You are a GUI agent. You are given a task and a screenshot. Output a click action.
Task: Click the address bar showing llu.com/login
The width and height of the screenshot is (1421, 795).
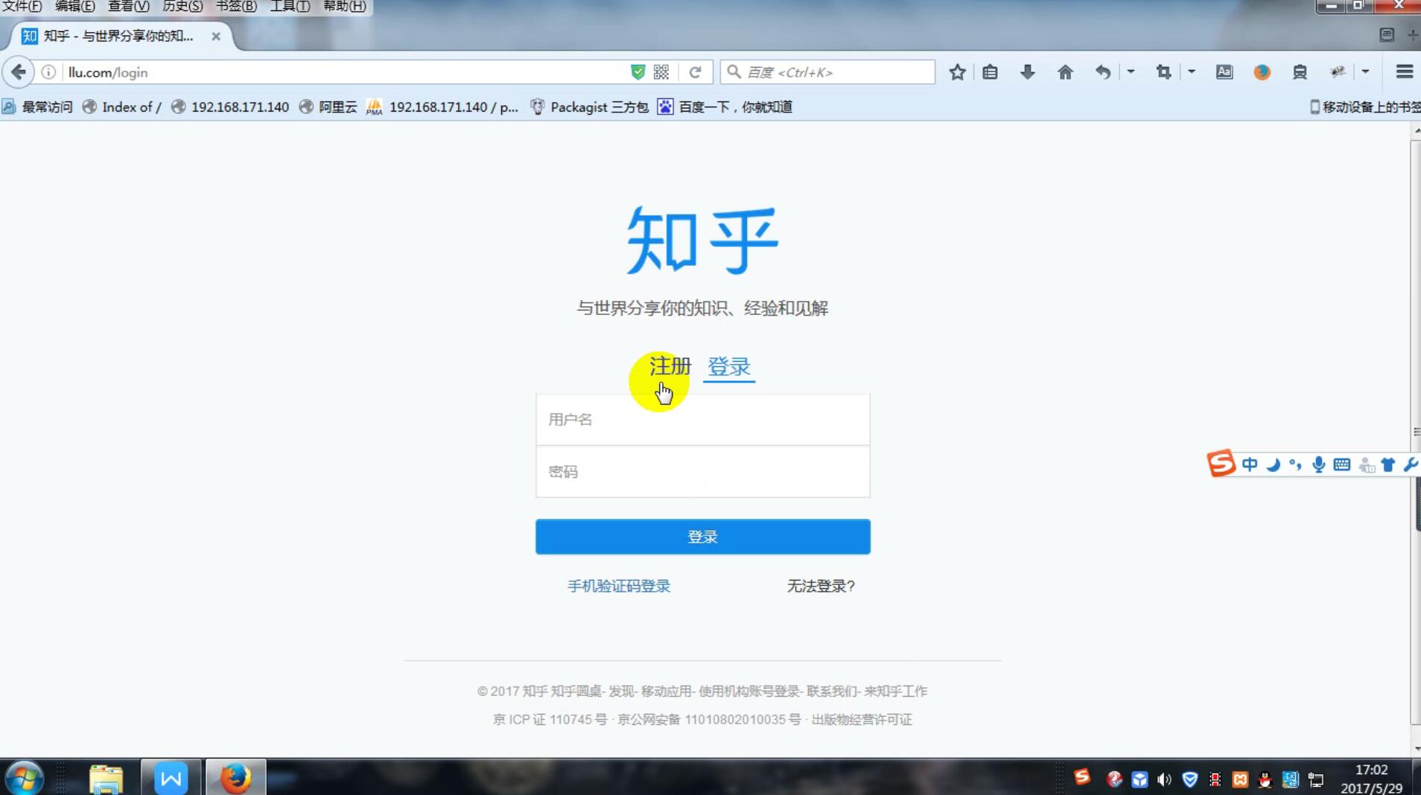pos(343,72)
